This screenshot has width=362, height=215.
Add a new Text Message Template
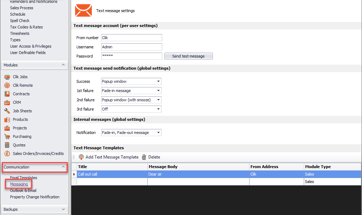point(111,157)
